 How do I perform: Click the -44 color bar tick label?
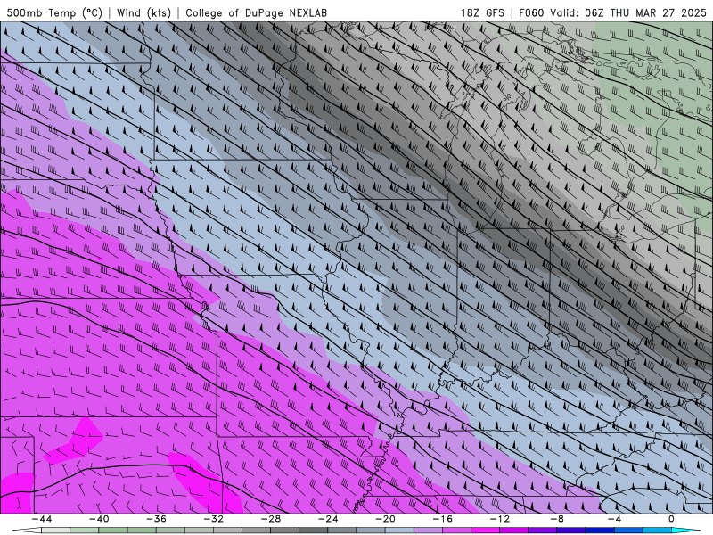42,519
